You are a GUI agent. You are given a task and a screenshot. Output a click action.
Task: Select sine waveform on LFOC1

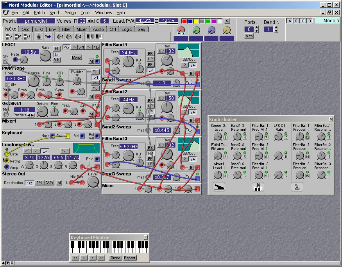pyautogui.click(x=66, y=47)
